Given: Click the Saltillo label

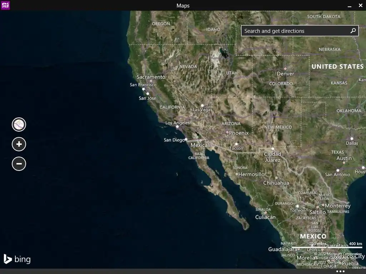Looking at the screenshot, I should [x=317, y=212].
